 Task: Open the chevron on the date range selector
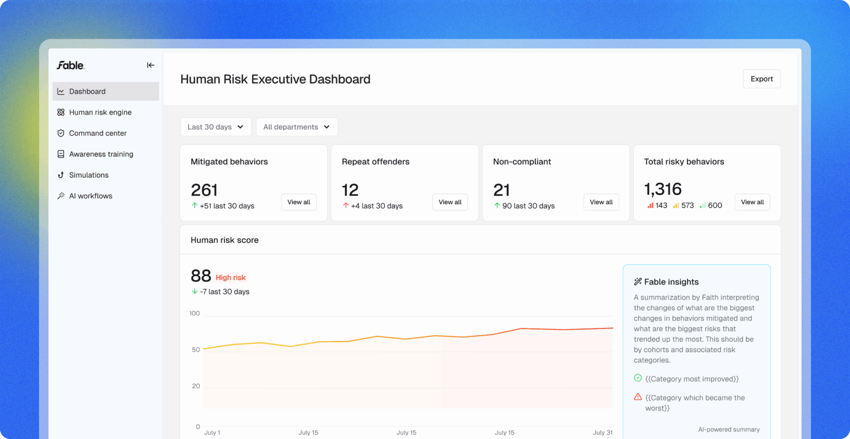(x=240, y=127)
